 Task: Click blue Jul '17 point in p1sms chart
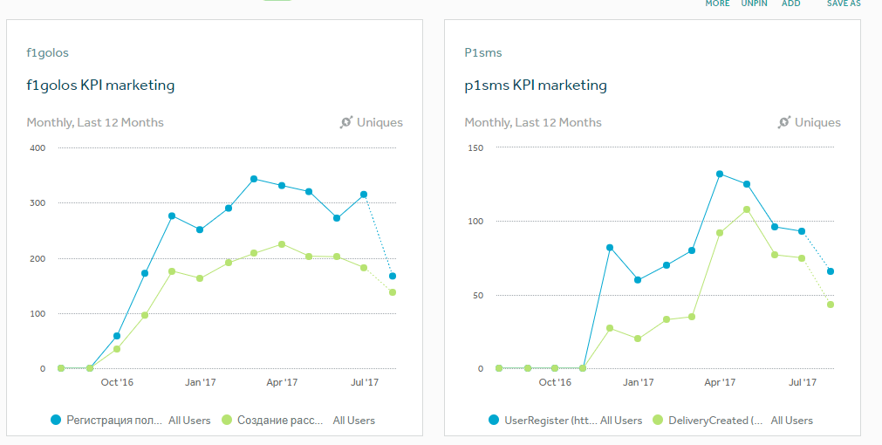(802, 231)
